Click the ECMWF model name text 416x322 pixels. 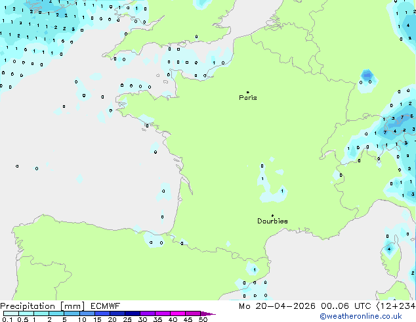106,306
